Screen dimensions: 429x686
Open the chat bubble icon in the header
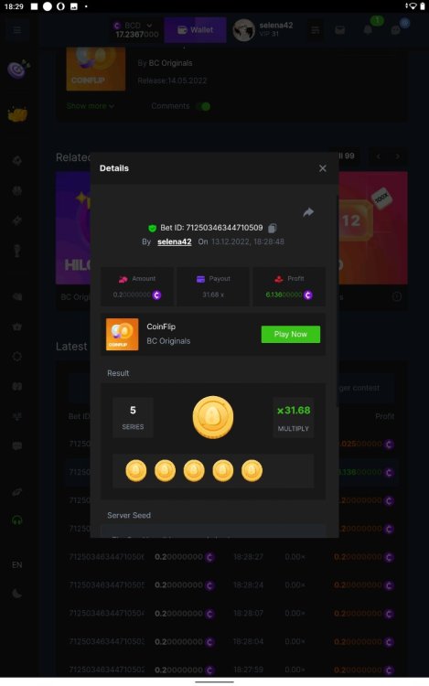[396, 30]
